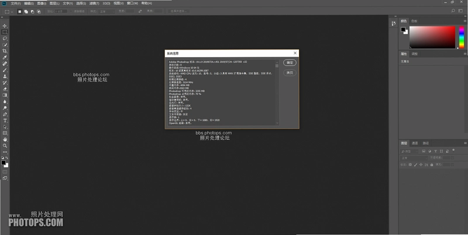This screenshot has height=235, width=468.
Task: Open the History panel icon
Action: [394, 23]
